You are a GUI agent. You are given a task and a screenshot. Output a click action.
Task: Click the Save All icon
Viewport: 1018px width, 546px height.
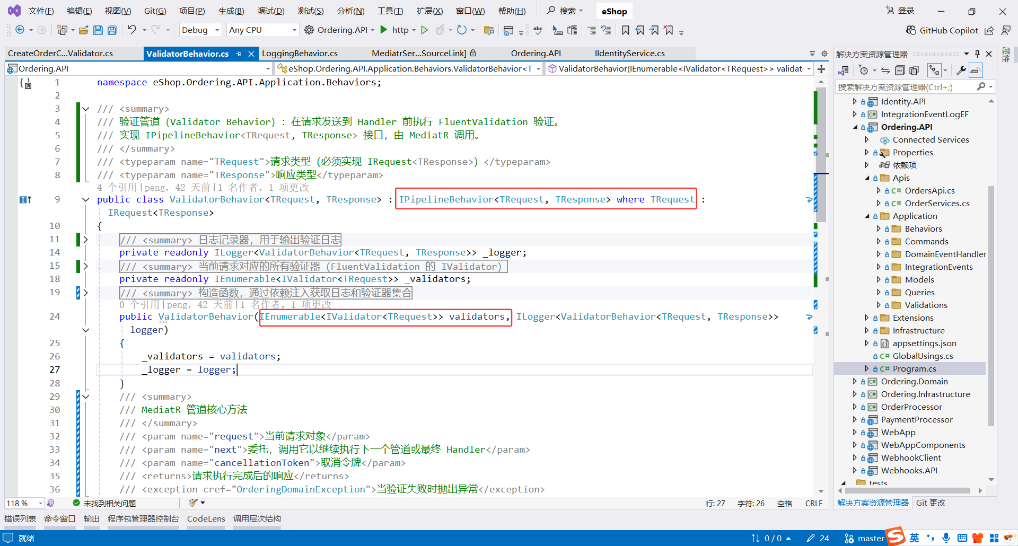tap(112, 30)
